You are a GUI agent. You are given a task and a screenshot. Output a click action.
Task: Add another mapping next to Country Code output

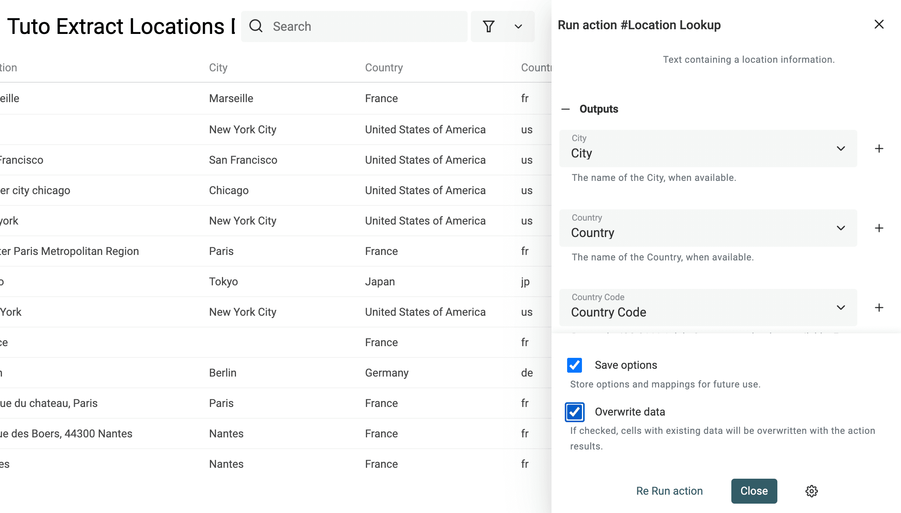coord(879,308)
